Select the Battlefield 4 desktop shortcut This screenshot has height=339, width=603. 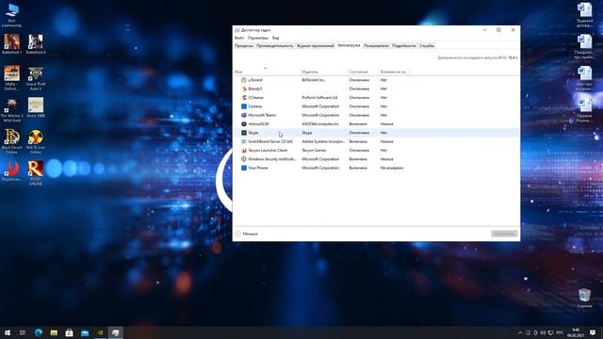pos(36,44)
